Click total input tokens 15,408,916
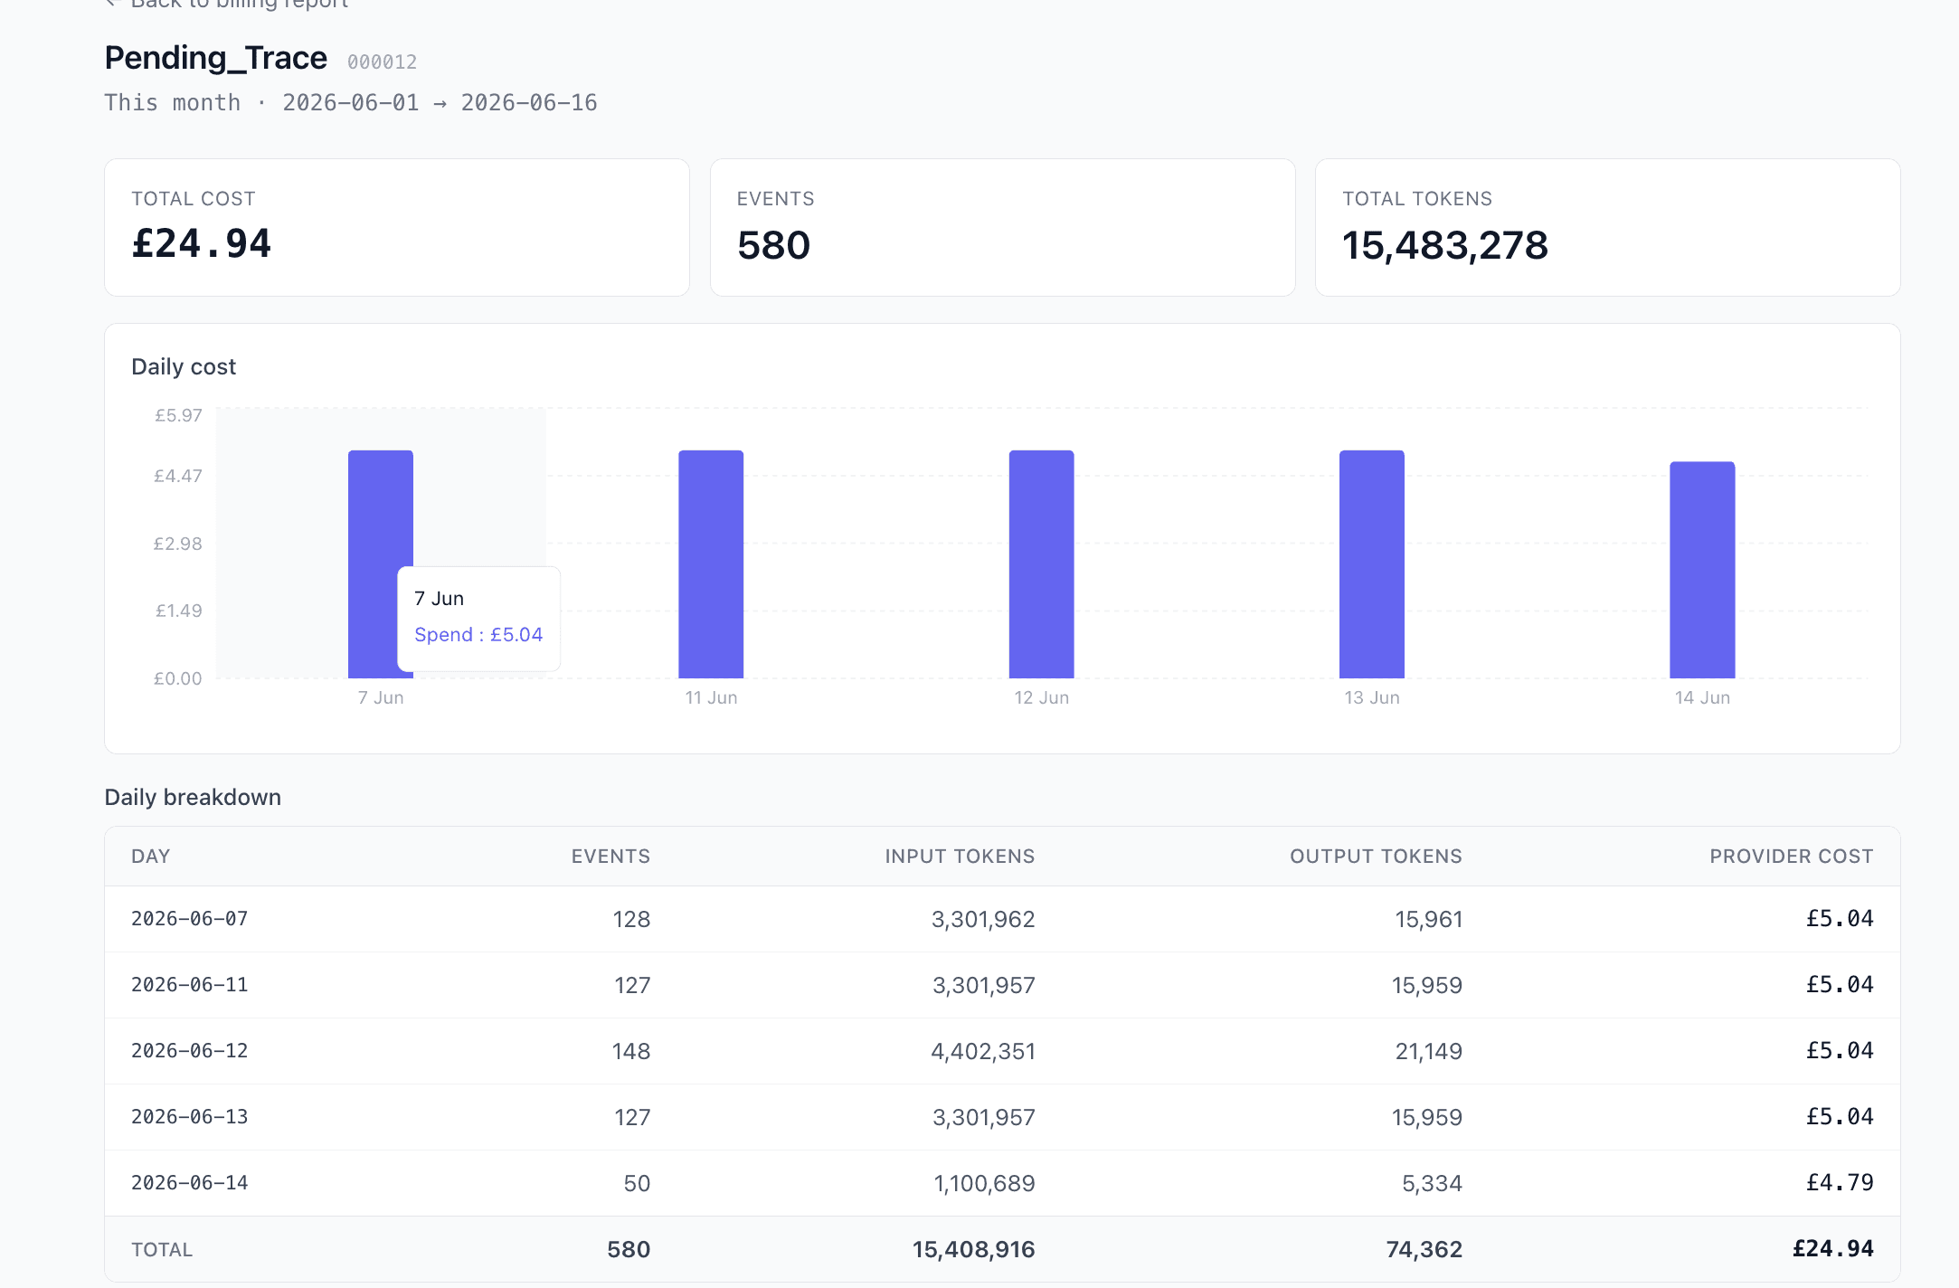1959x1288 pixels. [973, 1249]
